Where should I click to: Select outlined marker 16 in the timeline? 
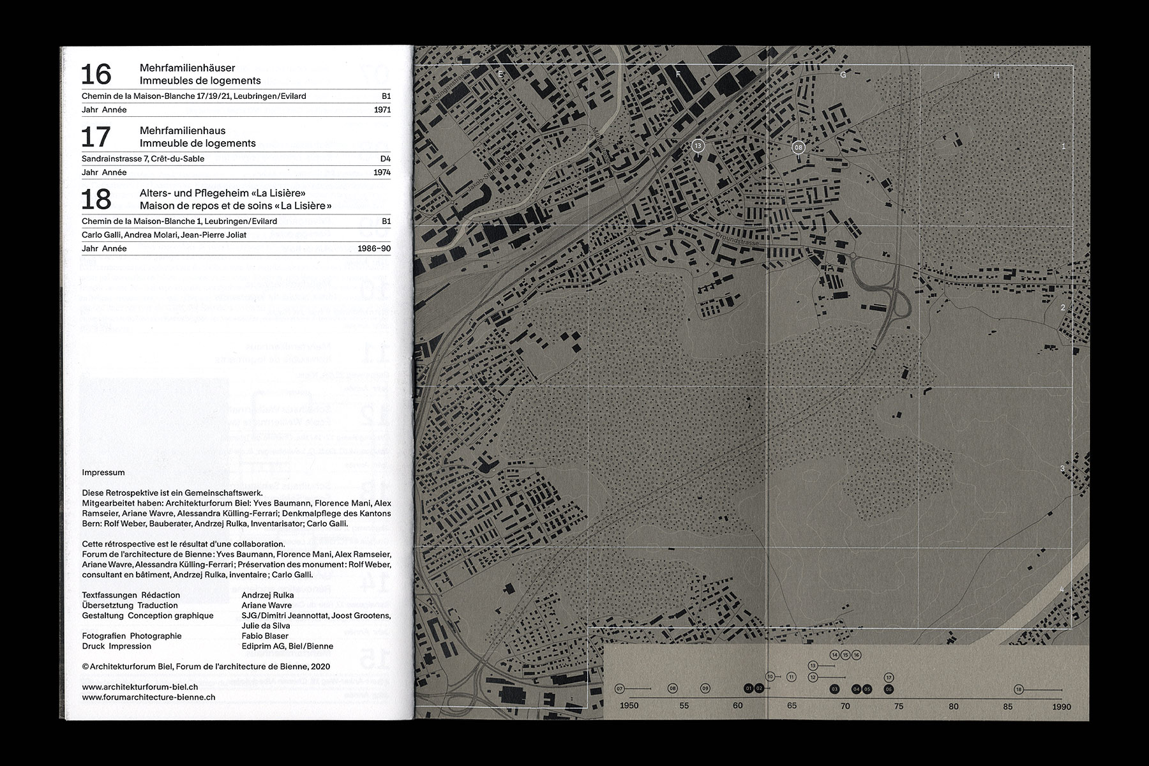click(x=856, y=655)
